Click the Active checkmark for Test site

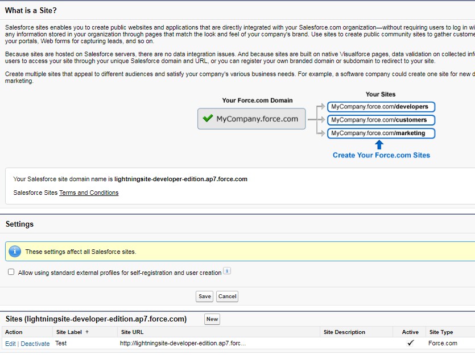click(410, 343)
